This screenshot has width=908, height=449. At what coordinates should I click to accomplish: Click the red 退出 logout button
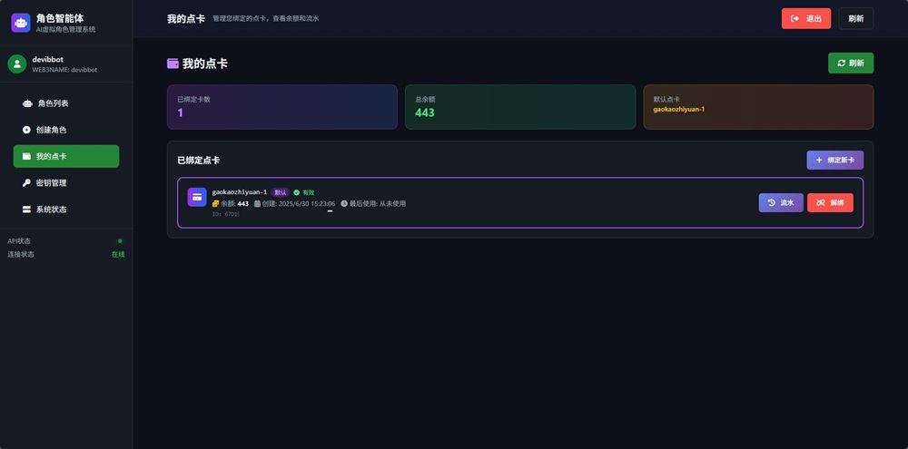(x=806, y=18)
